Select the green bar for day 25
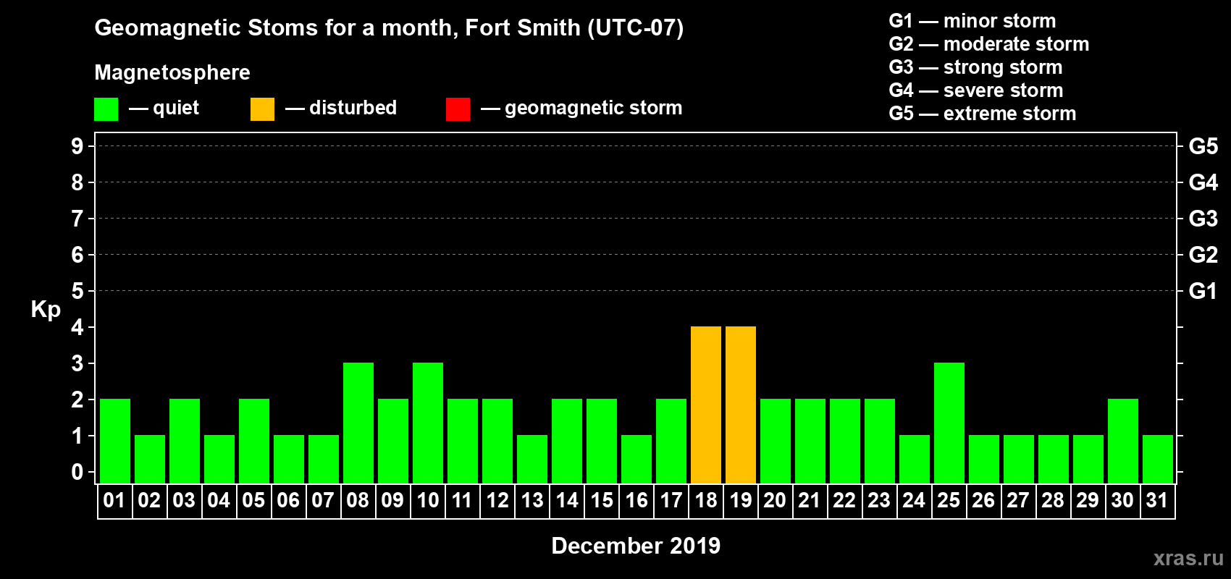The width and height of the screenshot is (1231, 579). [949, 423]
